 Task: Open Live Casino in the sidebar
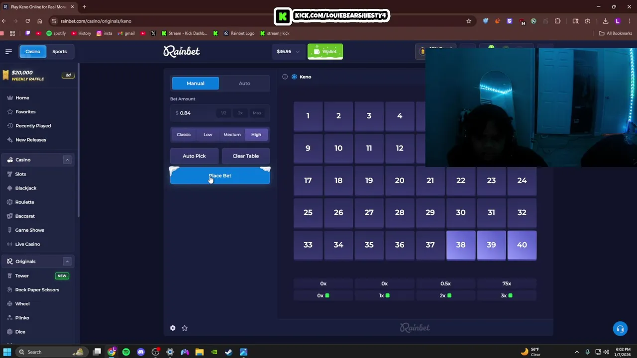[27, 244]
